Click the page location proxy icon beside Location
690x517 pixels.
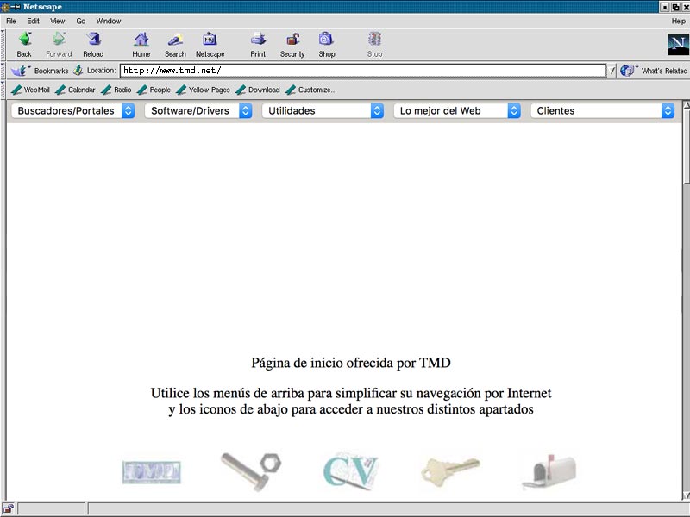pos(78,71)
